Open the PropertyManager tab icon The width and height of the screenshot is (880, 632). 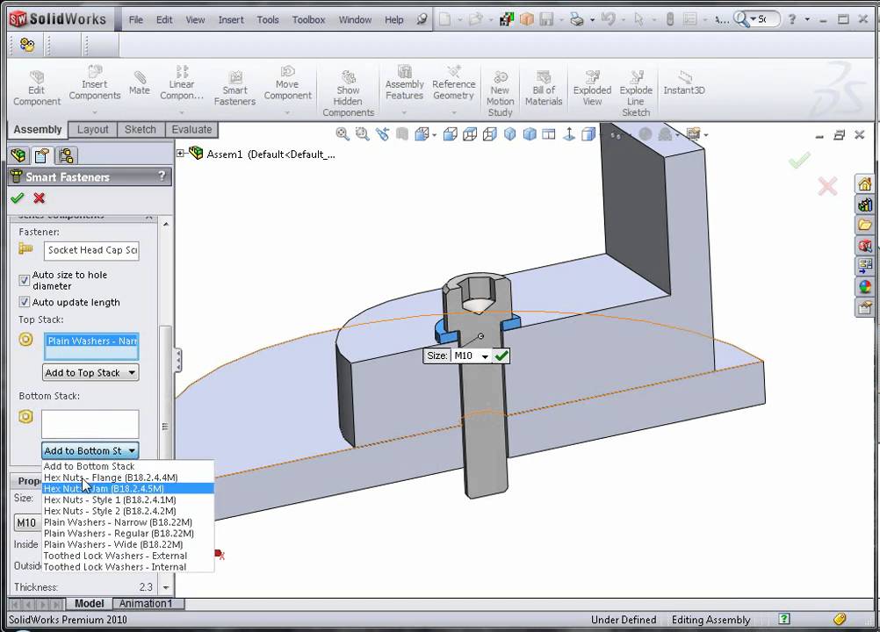42,155
